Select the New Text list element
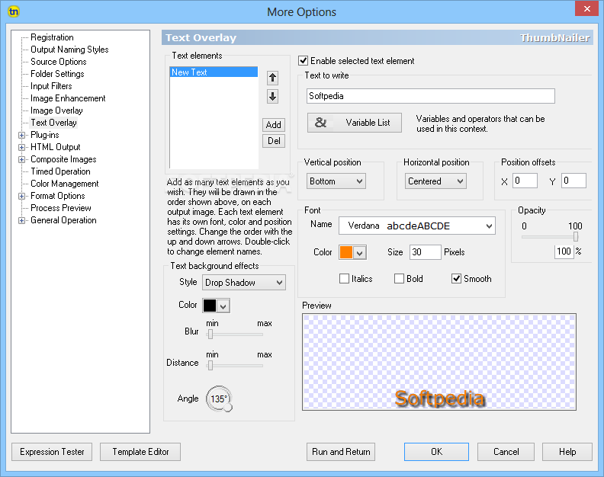 (x=214, y=72)
